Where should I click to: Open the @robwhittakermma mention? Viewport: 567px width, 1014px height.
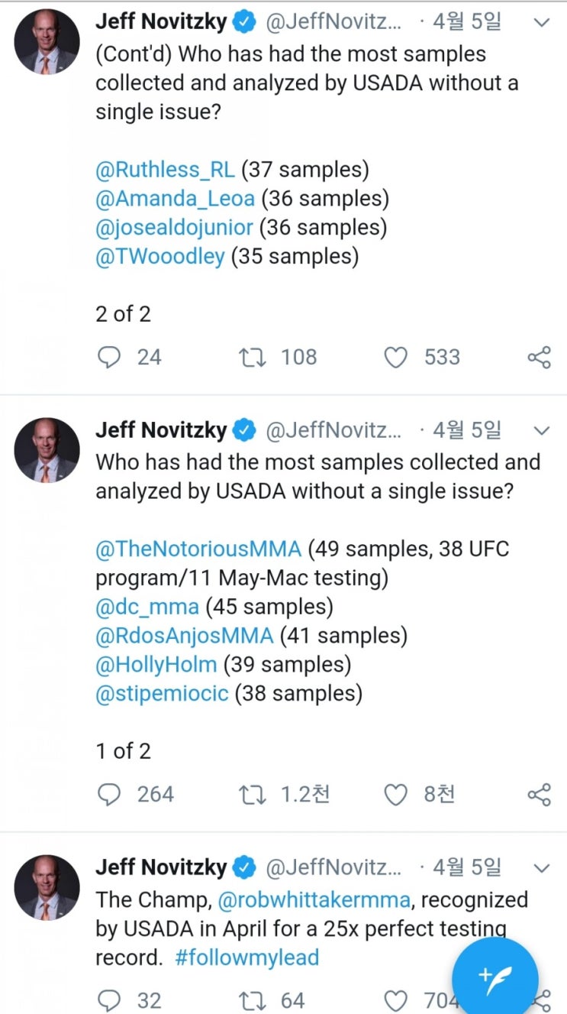click(314, 899)
